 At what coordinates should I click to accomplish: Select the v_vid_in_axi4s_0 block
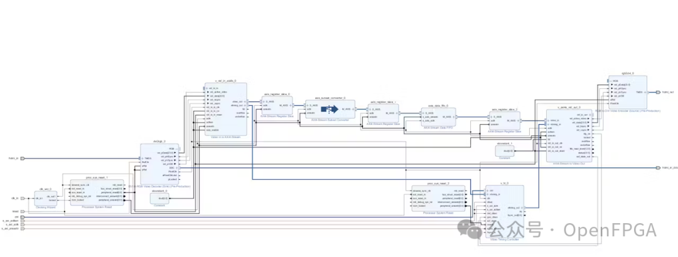226,109
